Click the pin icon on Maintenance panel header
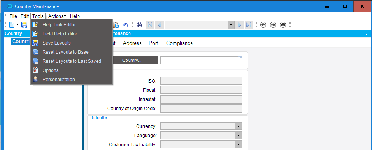 (x=367, y=34)
